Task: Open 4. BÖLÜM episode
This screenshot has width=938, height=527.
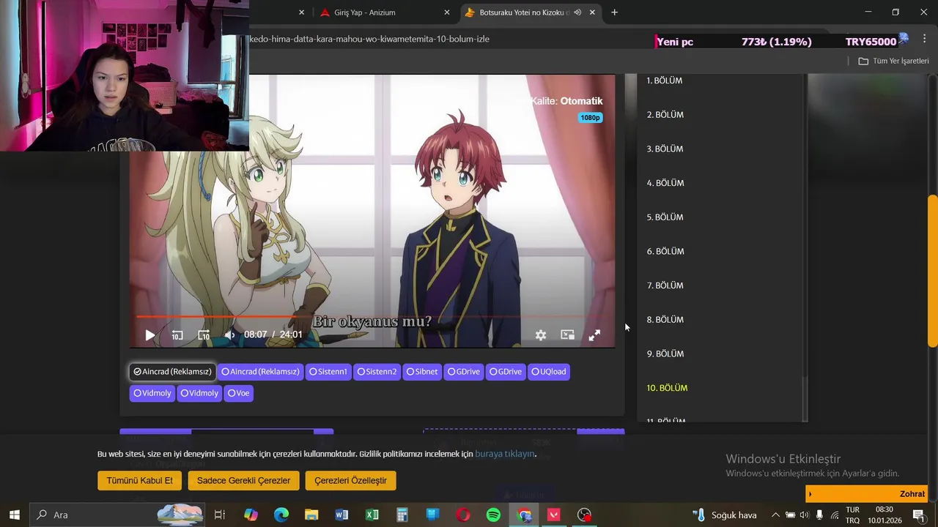Action: (x=665, y=183)
